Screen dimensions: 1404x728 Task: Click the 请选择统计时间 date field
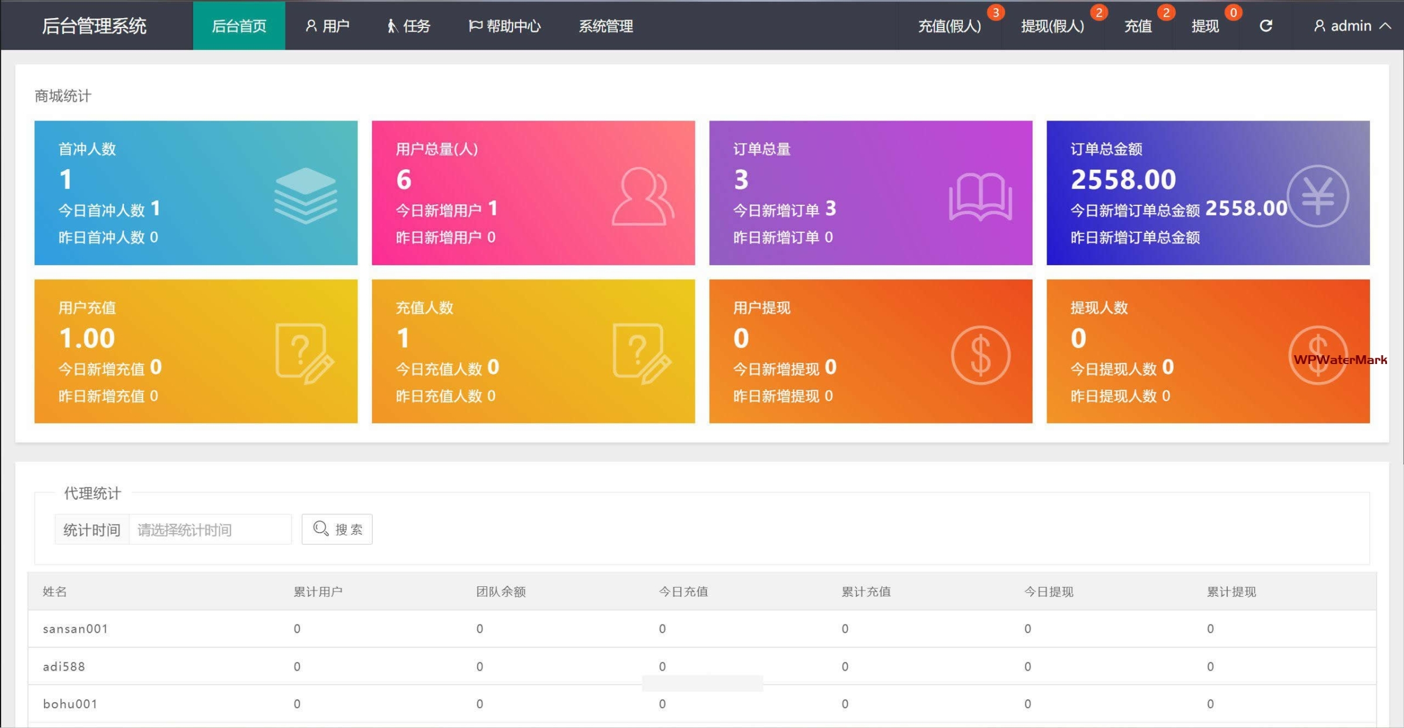coord(209,530)
